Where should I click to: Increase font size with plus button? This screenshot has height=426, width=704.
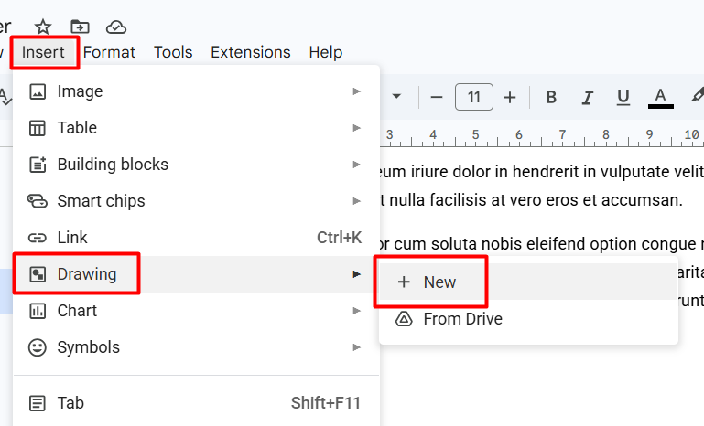coord(510,97)
